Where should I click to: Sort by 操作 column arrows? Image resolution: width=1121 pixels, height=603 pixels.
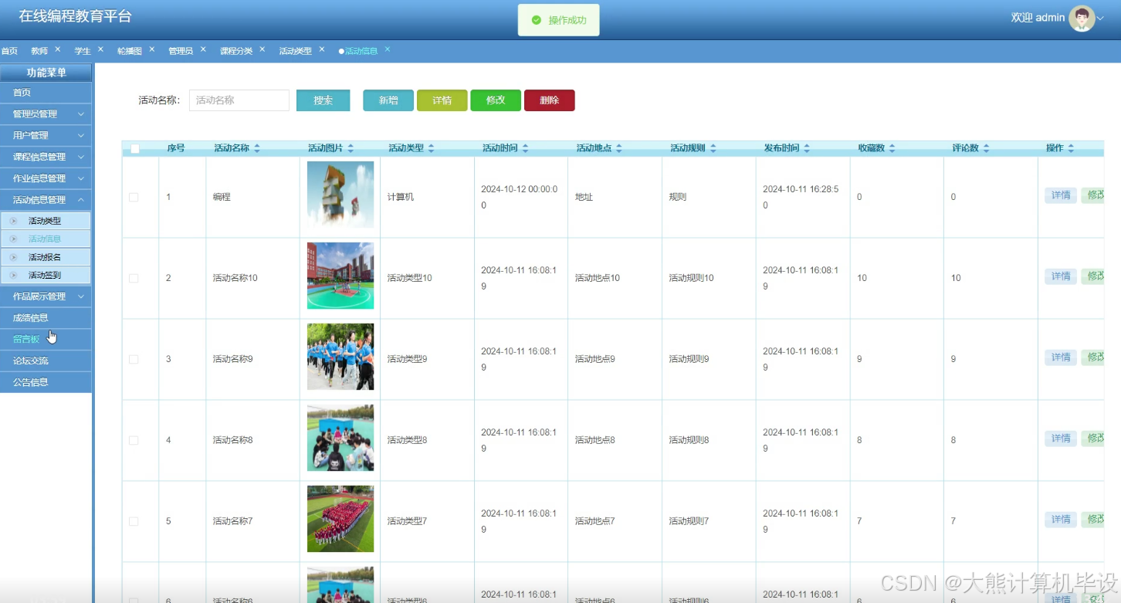pos(1071,148)
